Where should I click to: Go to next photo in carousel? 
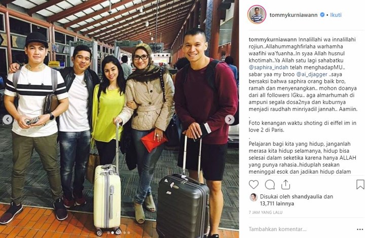point(230,120)
